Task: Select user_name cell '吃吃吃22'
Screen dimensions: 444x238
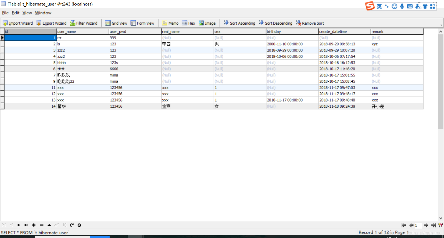Action: (83, 81)
